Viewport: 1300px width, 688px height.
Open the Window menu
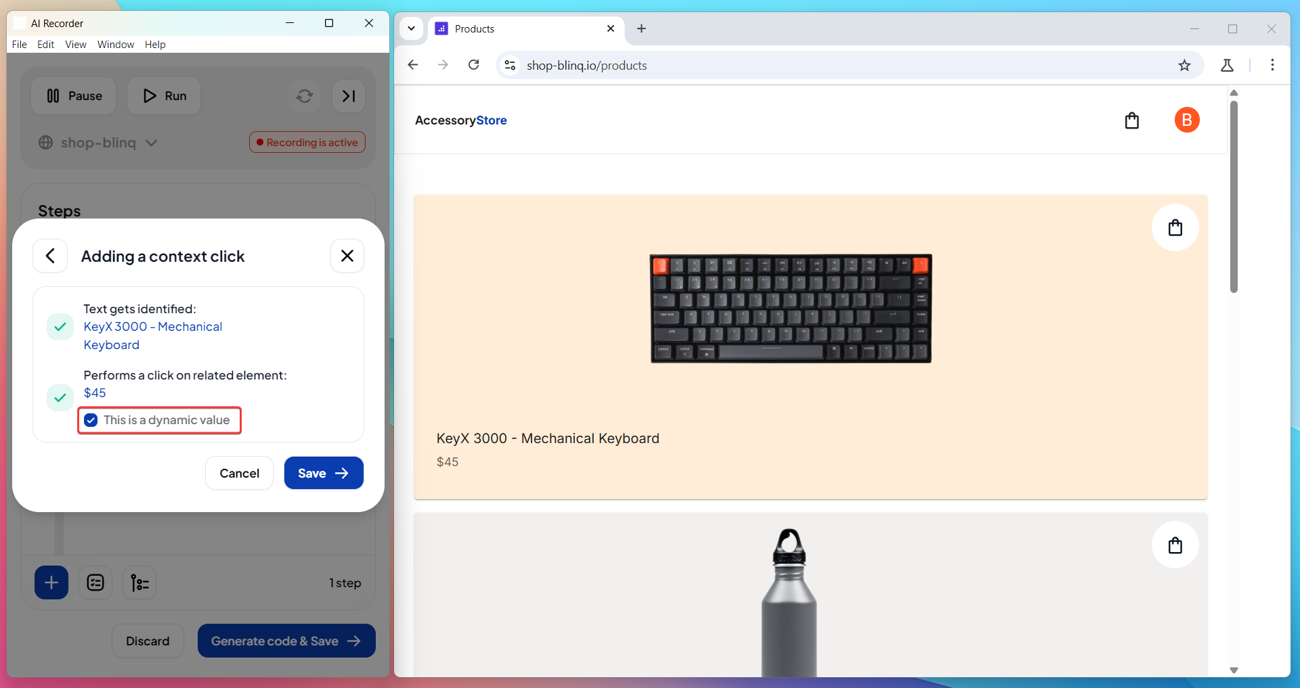tap(116, 44)
